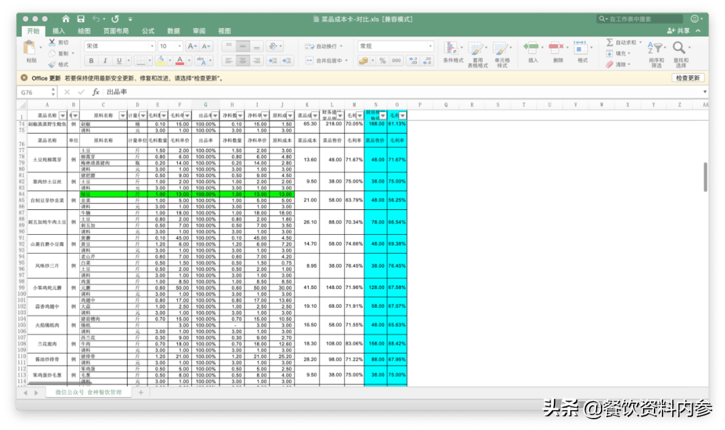725x430 pixels.
Task: Toggle italic formatting
Action: pyautogui.click(x=105, y=60)
